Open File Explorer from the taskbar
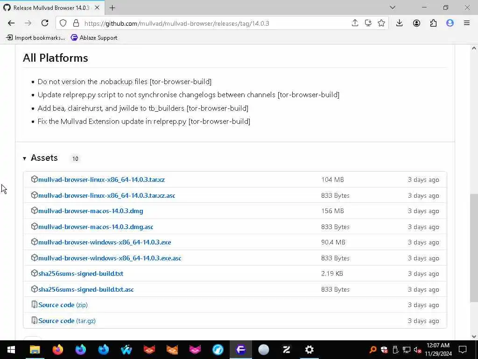The width and height of the screenshot is (478, 359). (35, 350)
